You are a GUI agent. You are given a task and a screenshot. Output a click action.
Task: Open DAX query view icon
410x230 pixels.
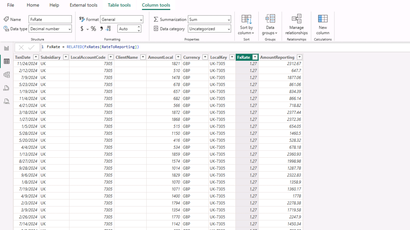tap(6, 88)
